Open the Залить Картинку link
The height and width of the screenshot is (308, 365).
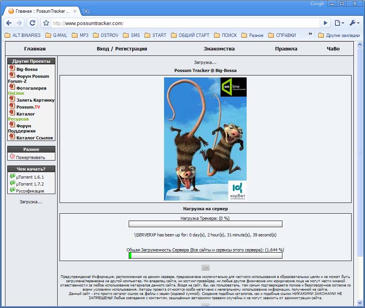[35, 100]
